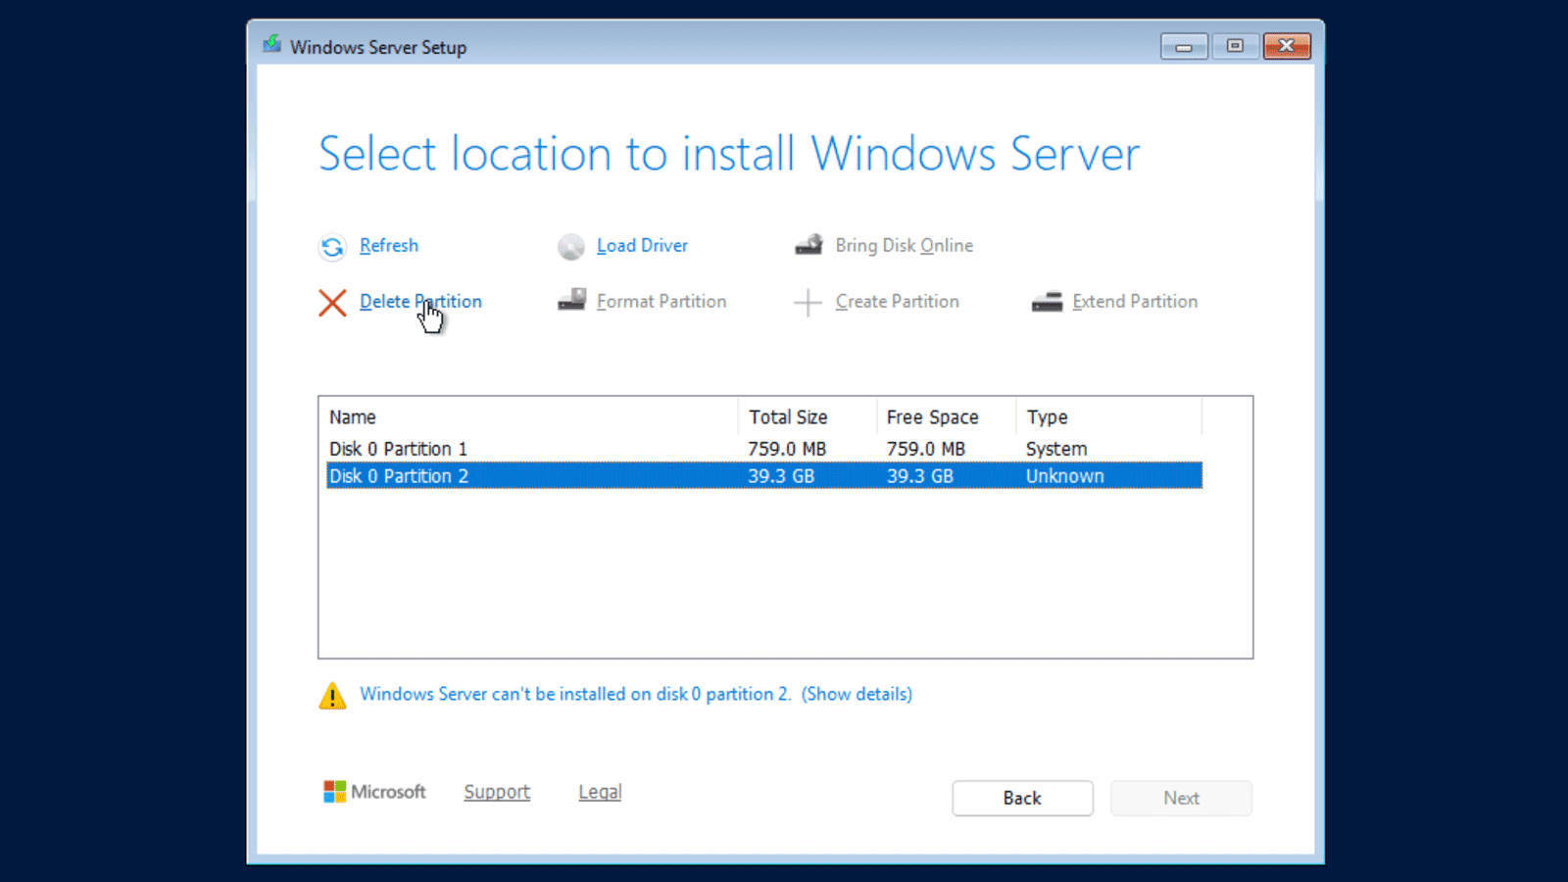Minimize the Windows Server Setup window
This screenshot has width=1568, height=882.
(x=1184, y=46)
